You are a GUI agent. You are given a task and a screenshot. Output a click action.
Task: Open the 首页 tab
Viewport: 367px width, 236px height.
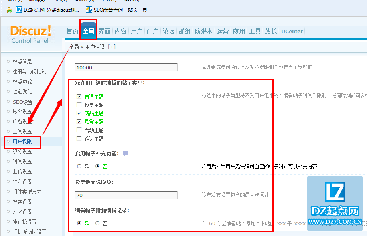pos(72,31)
